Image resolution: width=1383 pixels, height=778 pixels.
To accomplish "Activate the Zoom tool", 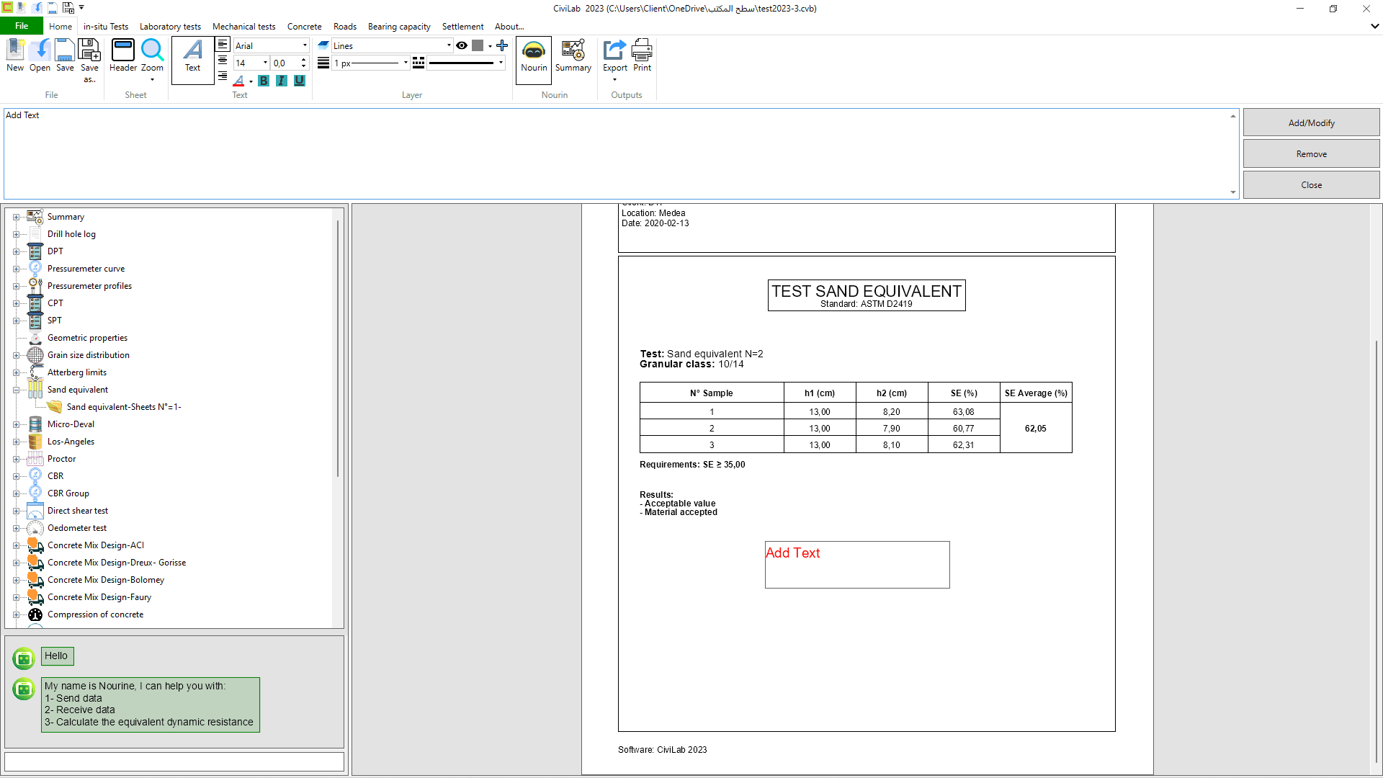I will pyautogui.click(x=153, y=58).
